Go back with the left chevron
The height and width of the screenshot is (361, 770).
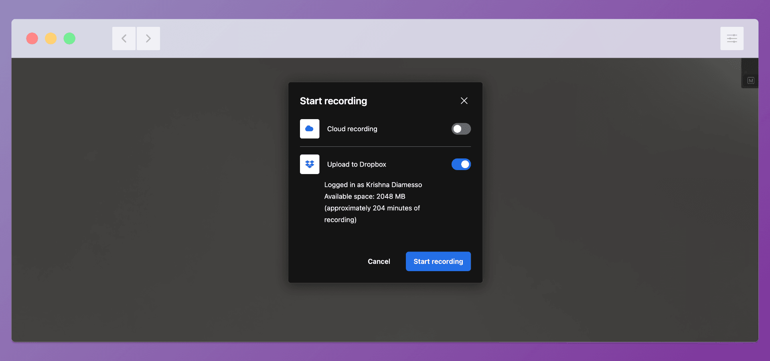pyautogui.click(x=124, y=39)
